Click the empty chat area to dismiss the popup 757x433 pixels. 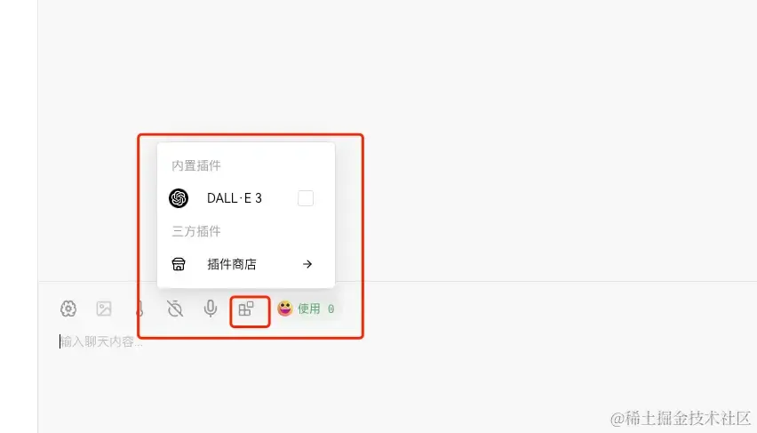click(531, 135)
